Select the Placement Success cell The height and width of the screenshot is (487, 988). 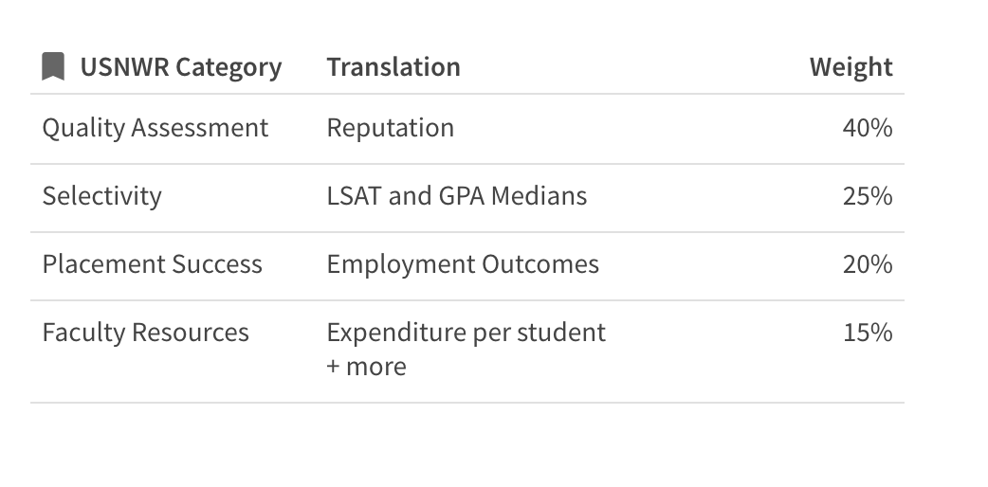tap(152, 264)
